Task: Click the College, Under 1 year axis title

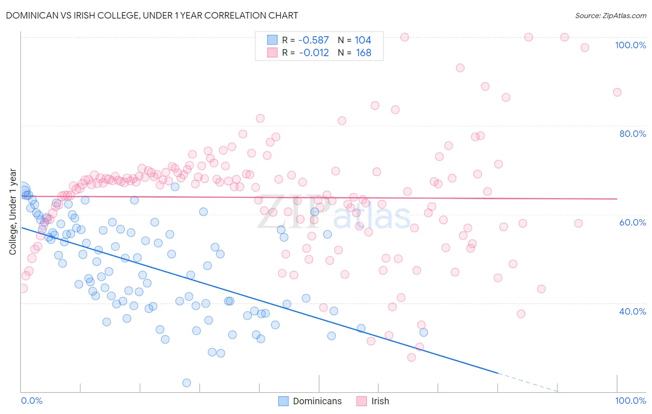Action: [x=13, y=212]
